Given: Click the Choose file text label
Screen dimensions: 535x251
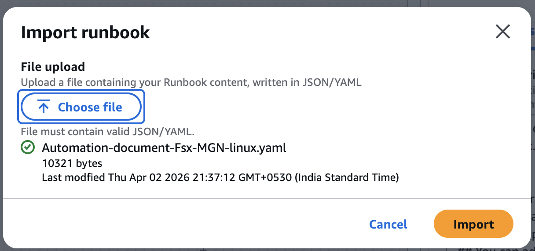Looking at the screenshot, I should coord(90,107).
